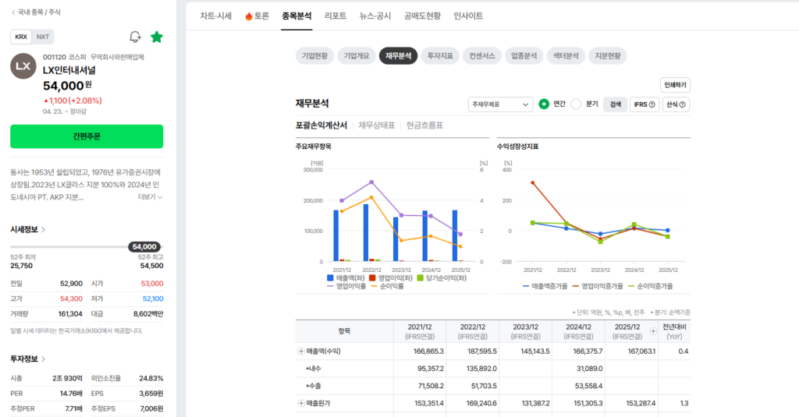Switch to KRX exchange toggle
This screenshot has width=799, height=417.
[x=21, y=37]
